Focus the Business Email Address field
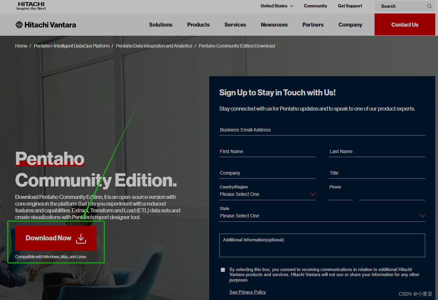The height and width of the screenshot is (300, 438). [322, 130]
